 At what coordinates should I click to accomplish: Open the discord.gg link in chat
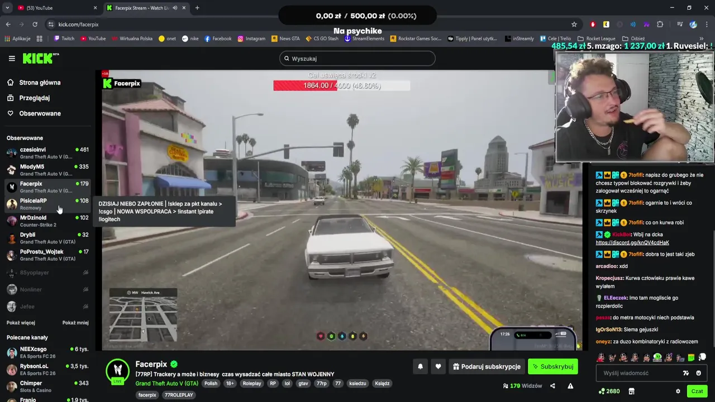[632, 243]
